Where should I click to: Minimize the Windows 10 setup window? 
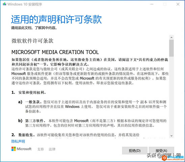(152, 4)
